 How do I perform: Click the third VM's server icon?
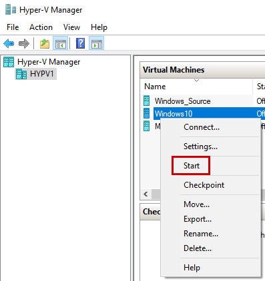147,126
